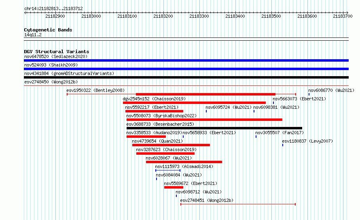Click the nsv6478520 (Sedlazeck2020) label
This screenshot has width=360, height=220.
(56, 56)
